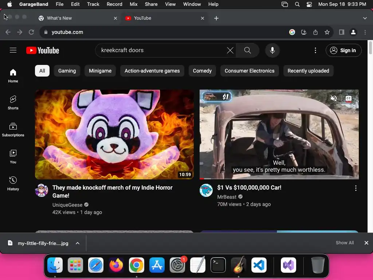The image size is (373, 280).
Task: Open macOS Control Center icon
Action: click(x=309, y=4)
